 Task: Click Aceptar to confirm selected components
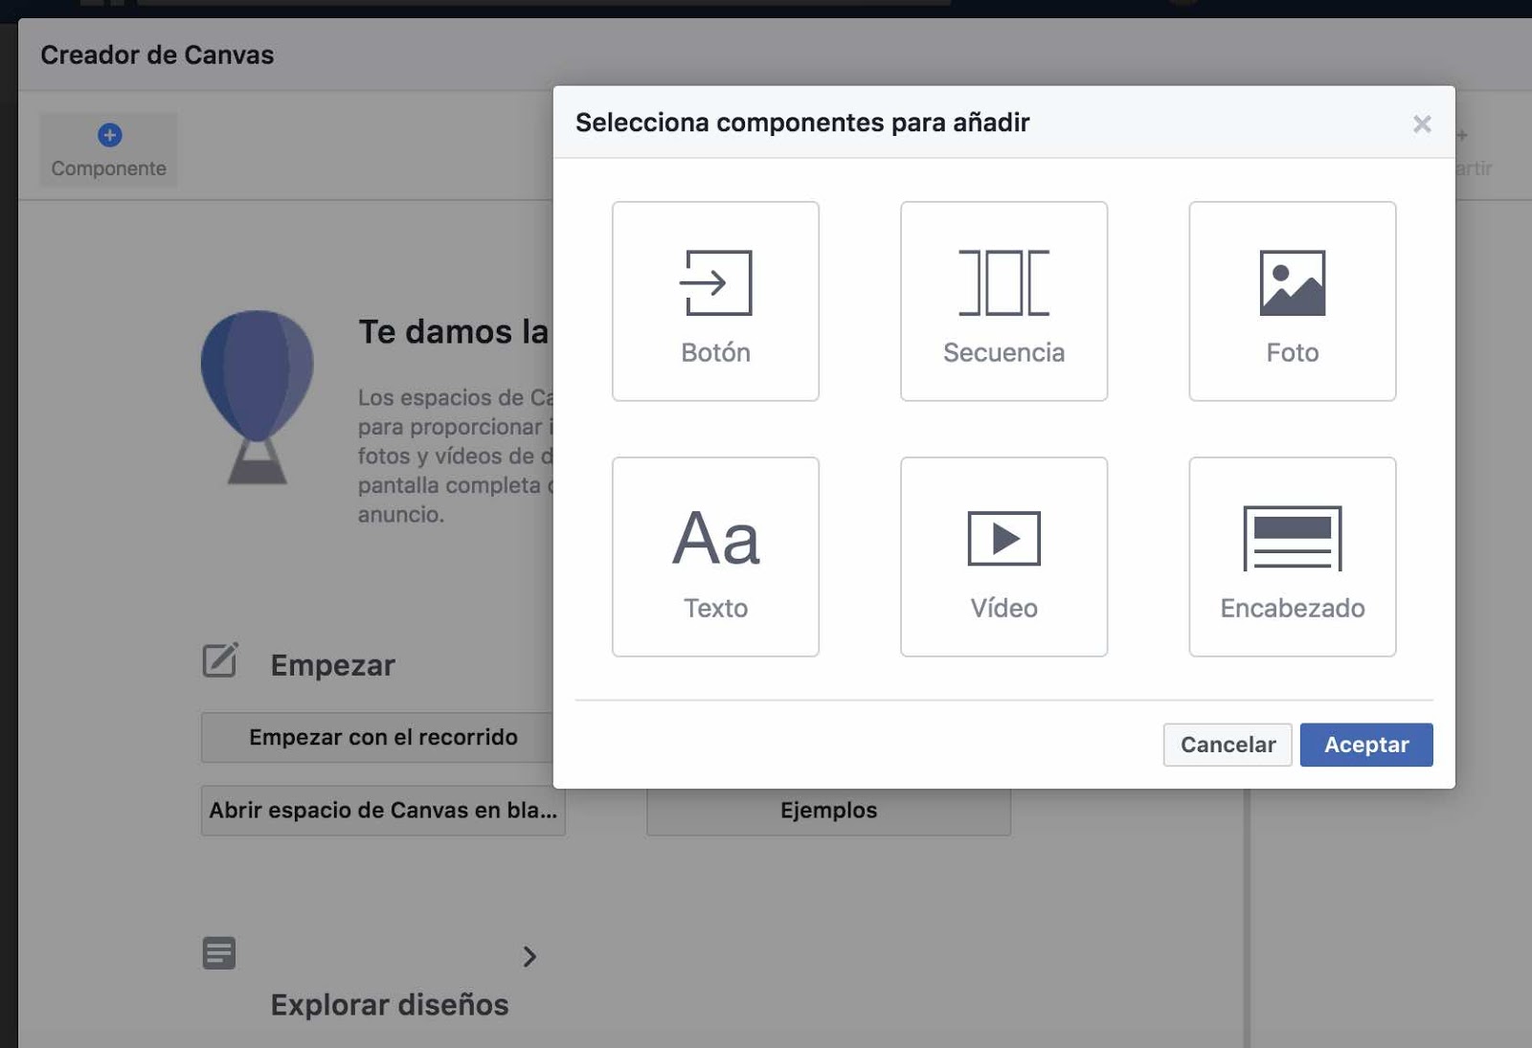click(x=1365, y=745)
